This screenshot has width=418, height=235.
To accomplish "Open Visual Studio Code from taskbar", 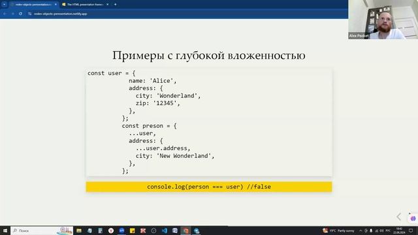I will pyautogui.click(x=164, y=230).
